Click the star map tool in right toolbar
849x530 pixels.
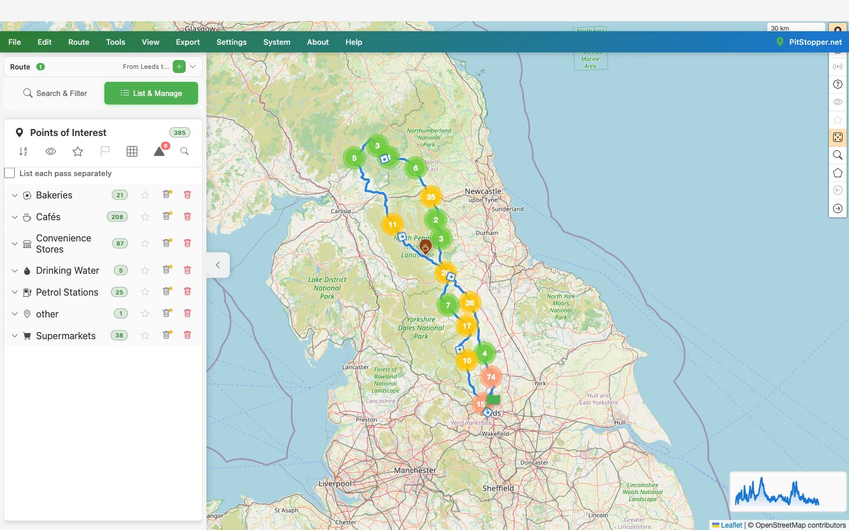tap(838, 120)
